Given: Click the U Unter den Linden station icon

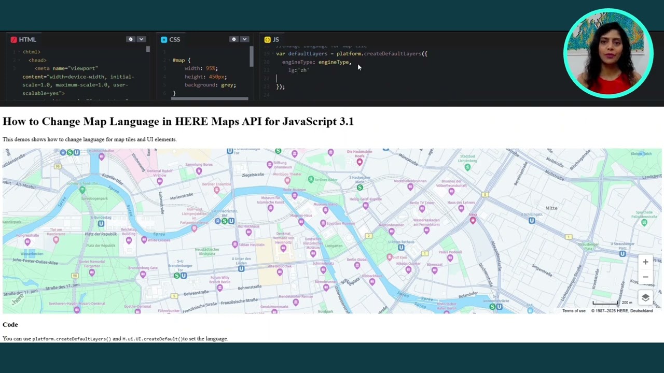Looking at the screenshot, I should click(241, 268).
